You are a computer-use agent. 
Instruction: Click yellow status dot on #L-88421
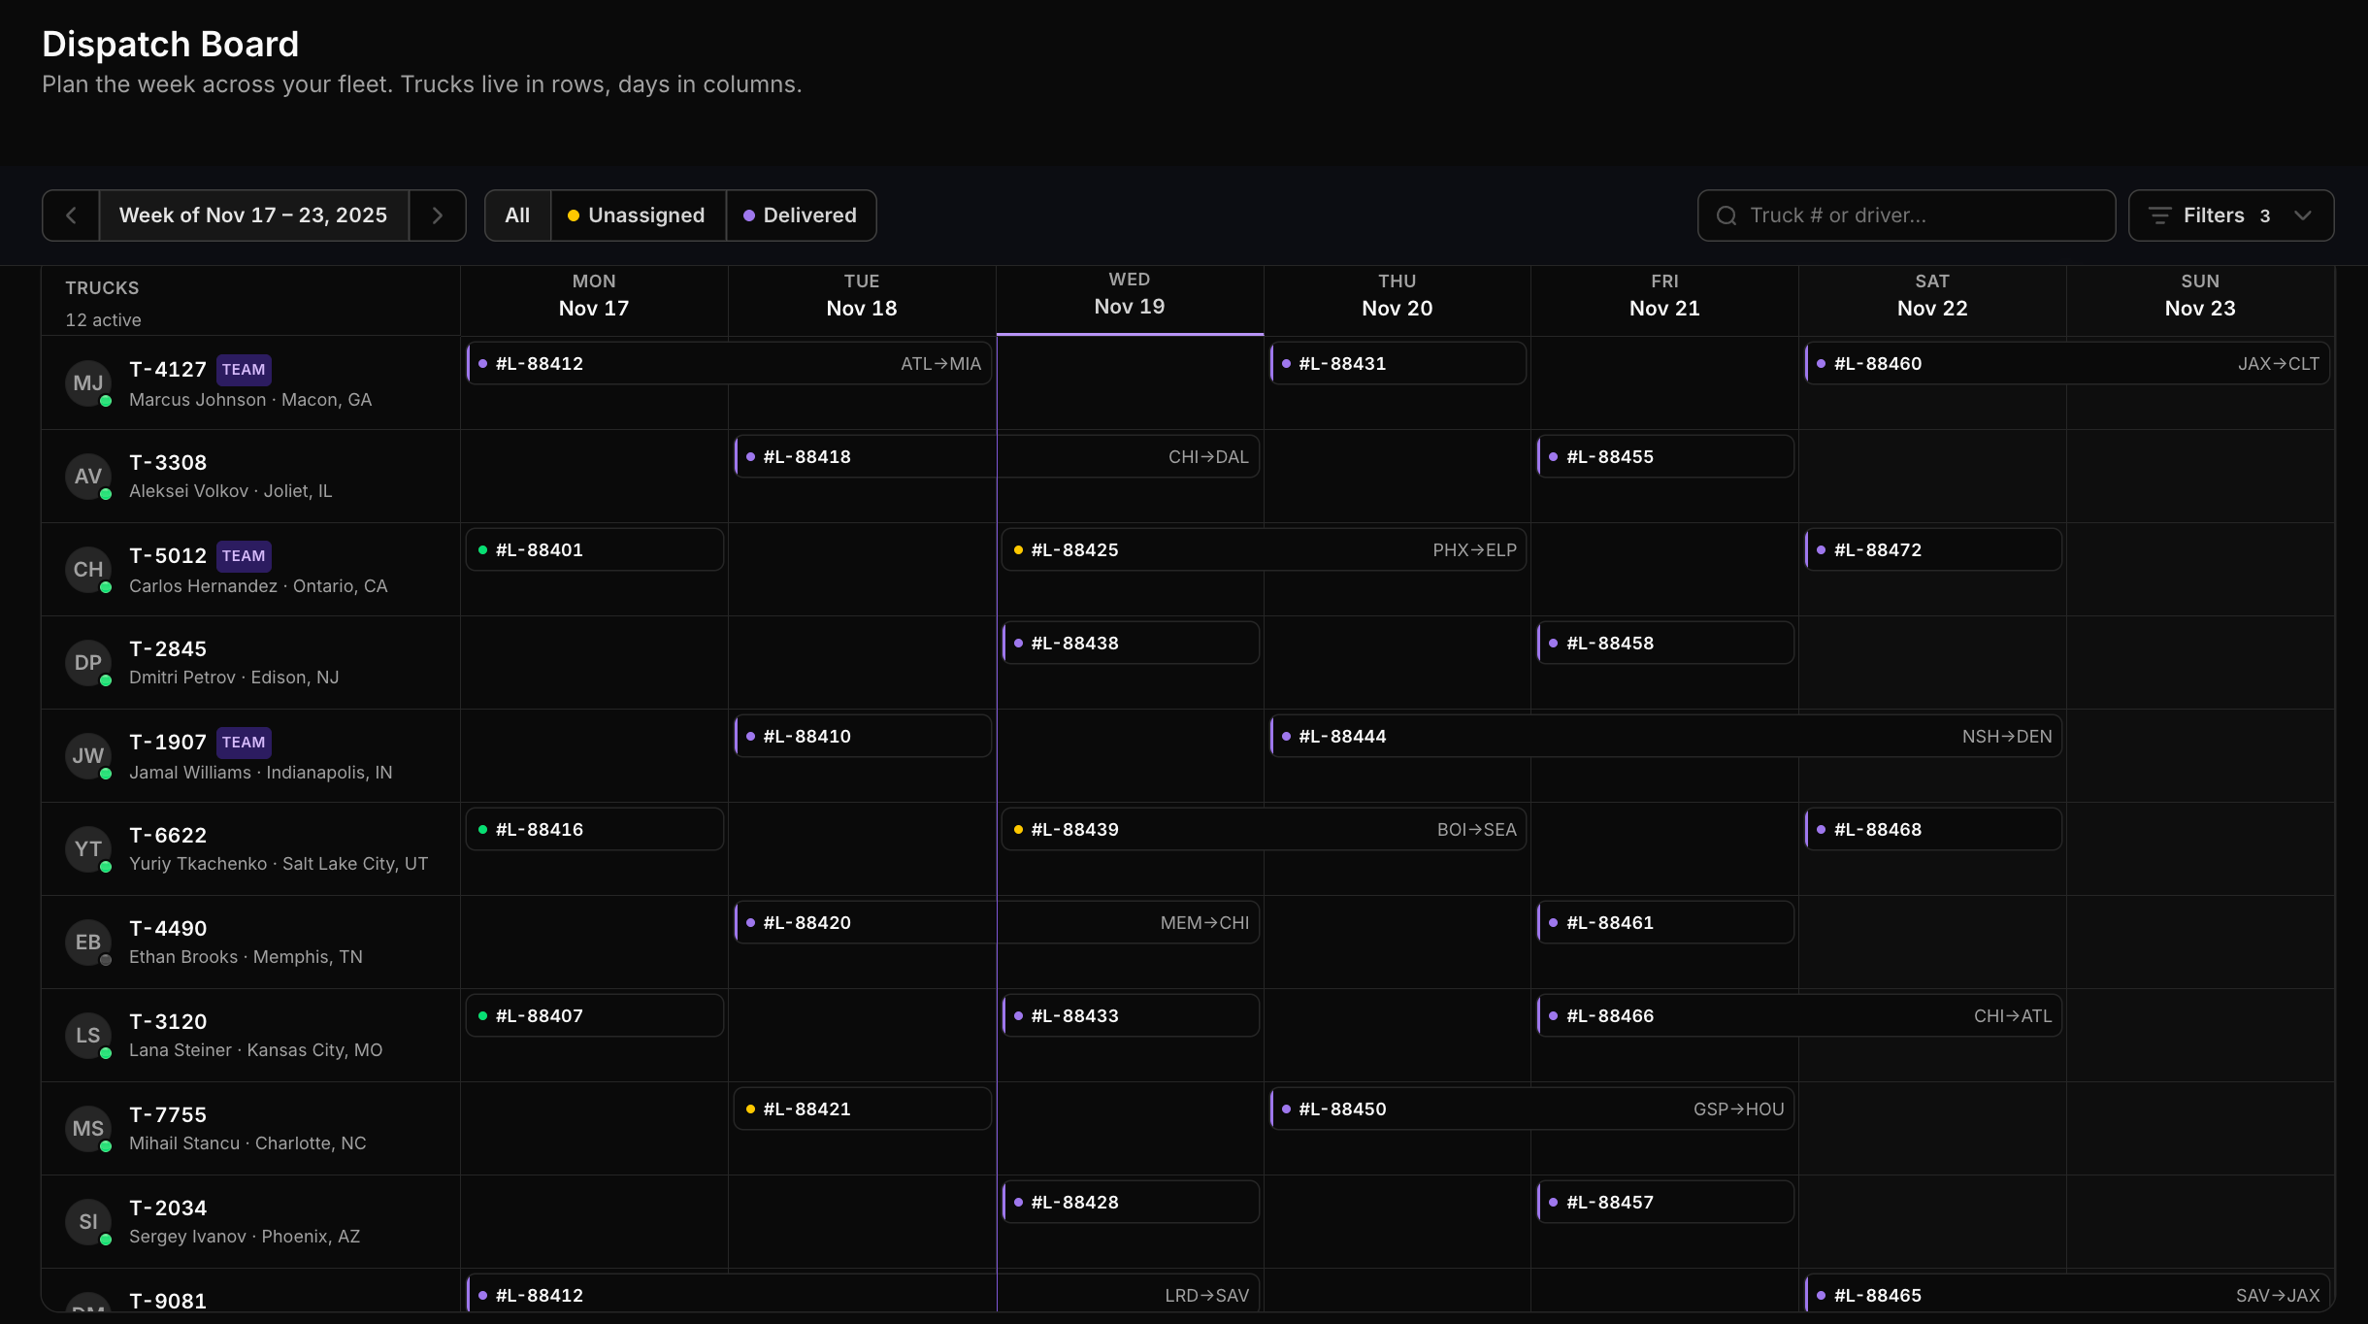click(750, 1109)
